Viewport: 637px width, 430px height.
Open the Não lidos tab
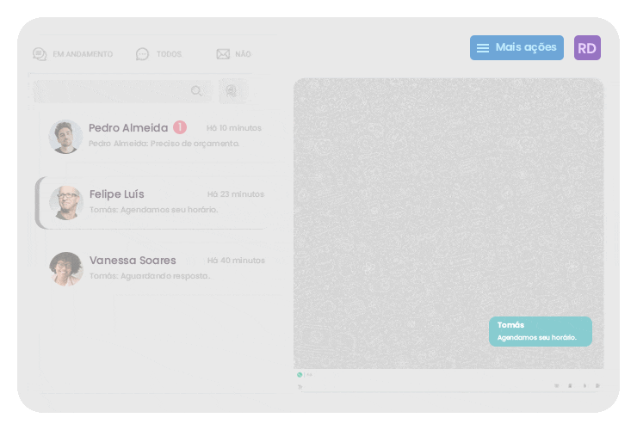coord(242,54)
